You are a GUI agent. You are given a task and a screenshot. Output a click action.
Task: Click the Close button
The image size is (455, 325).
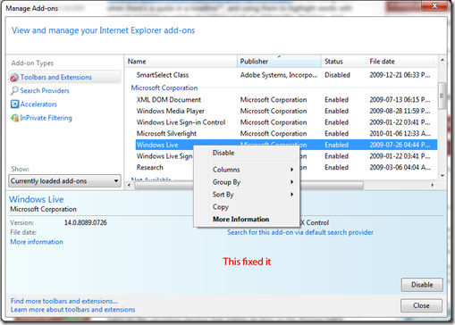pyautogui.click(x=421, y=305)
